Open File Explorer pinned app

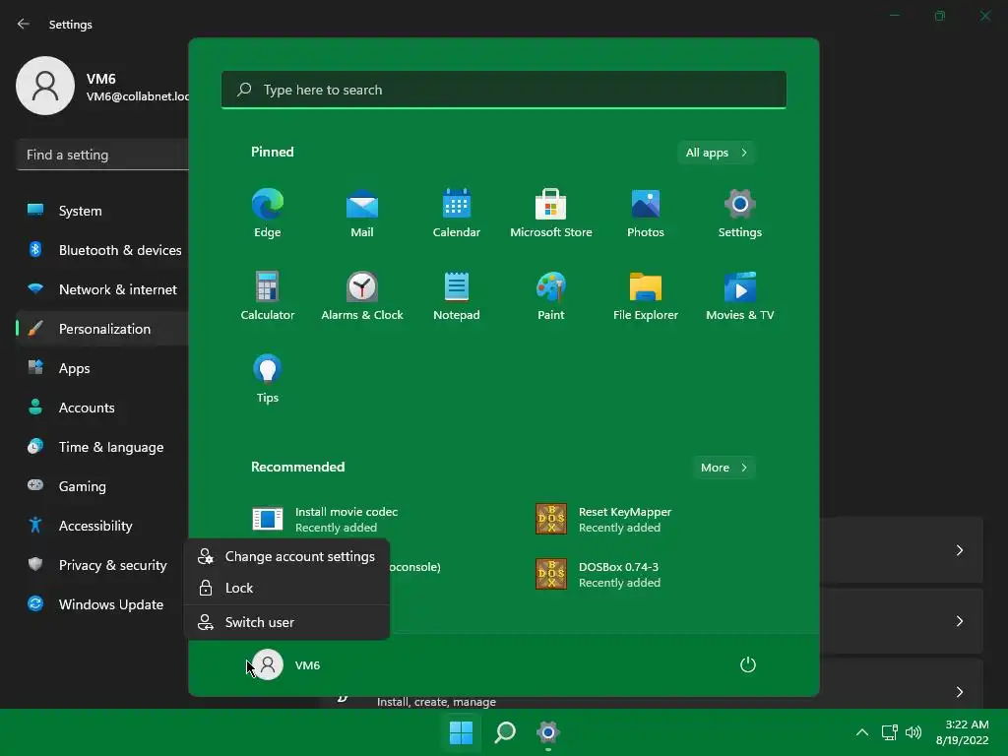click(646, 295)
